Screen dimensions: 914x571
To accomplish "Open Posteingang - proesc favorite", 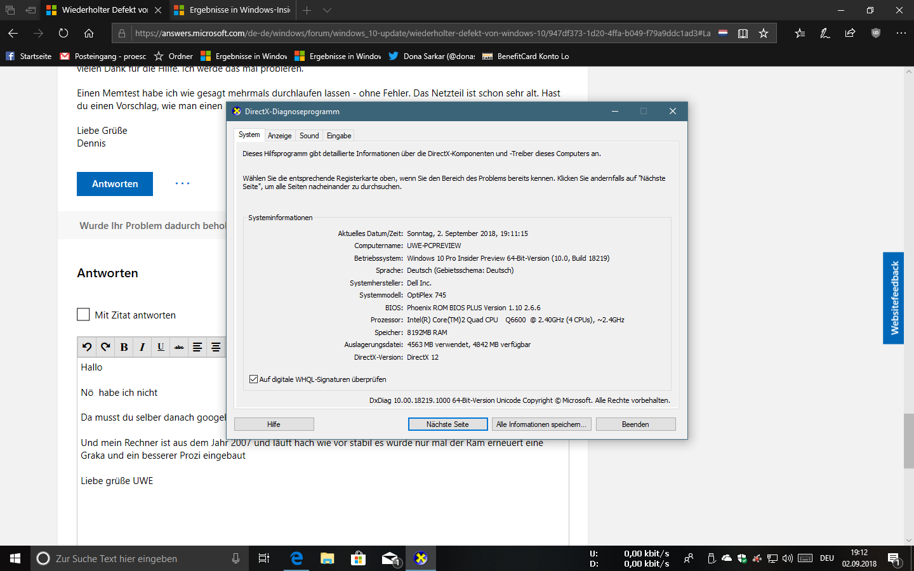I will pos(103,56).
